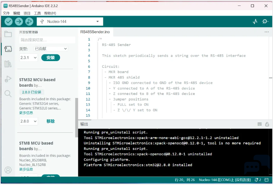Start debugging with the debug play icon
The width and height of the screenshot is (273, 185).
29,22
